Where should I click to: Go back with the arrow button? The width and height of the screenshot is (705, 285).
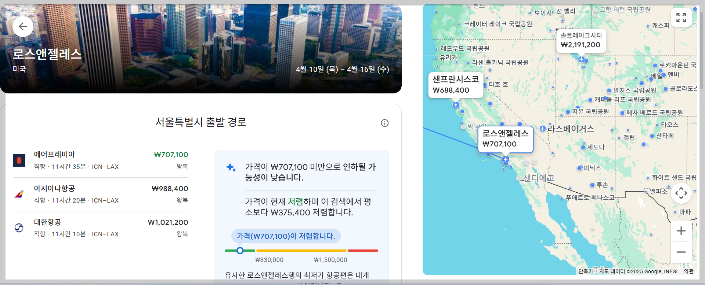[23, 26]
